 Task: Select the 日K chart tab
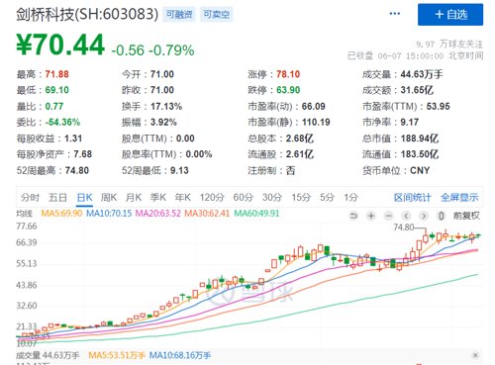tap(84, 198)
